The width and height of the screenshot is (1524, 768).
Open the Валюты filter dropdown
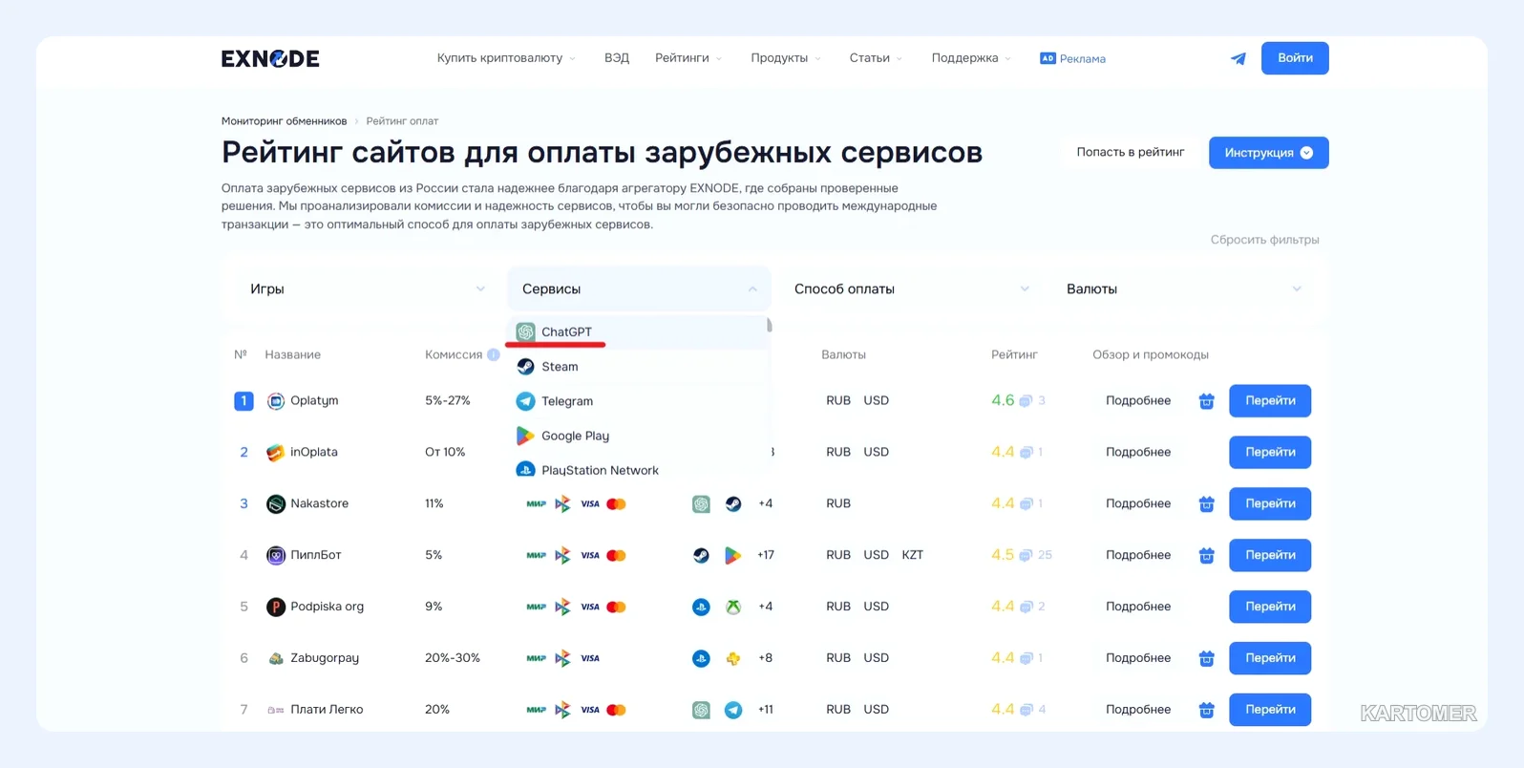pyautogui.click(x=1184, y=288)
